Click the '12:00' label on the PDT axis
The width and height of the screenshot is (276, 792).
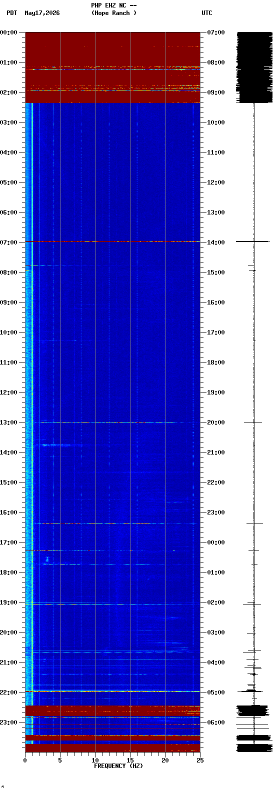[9, 392]
